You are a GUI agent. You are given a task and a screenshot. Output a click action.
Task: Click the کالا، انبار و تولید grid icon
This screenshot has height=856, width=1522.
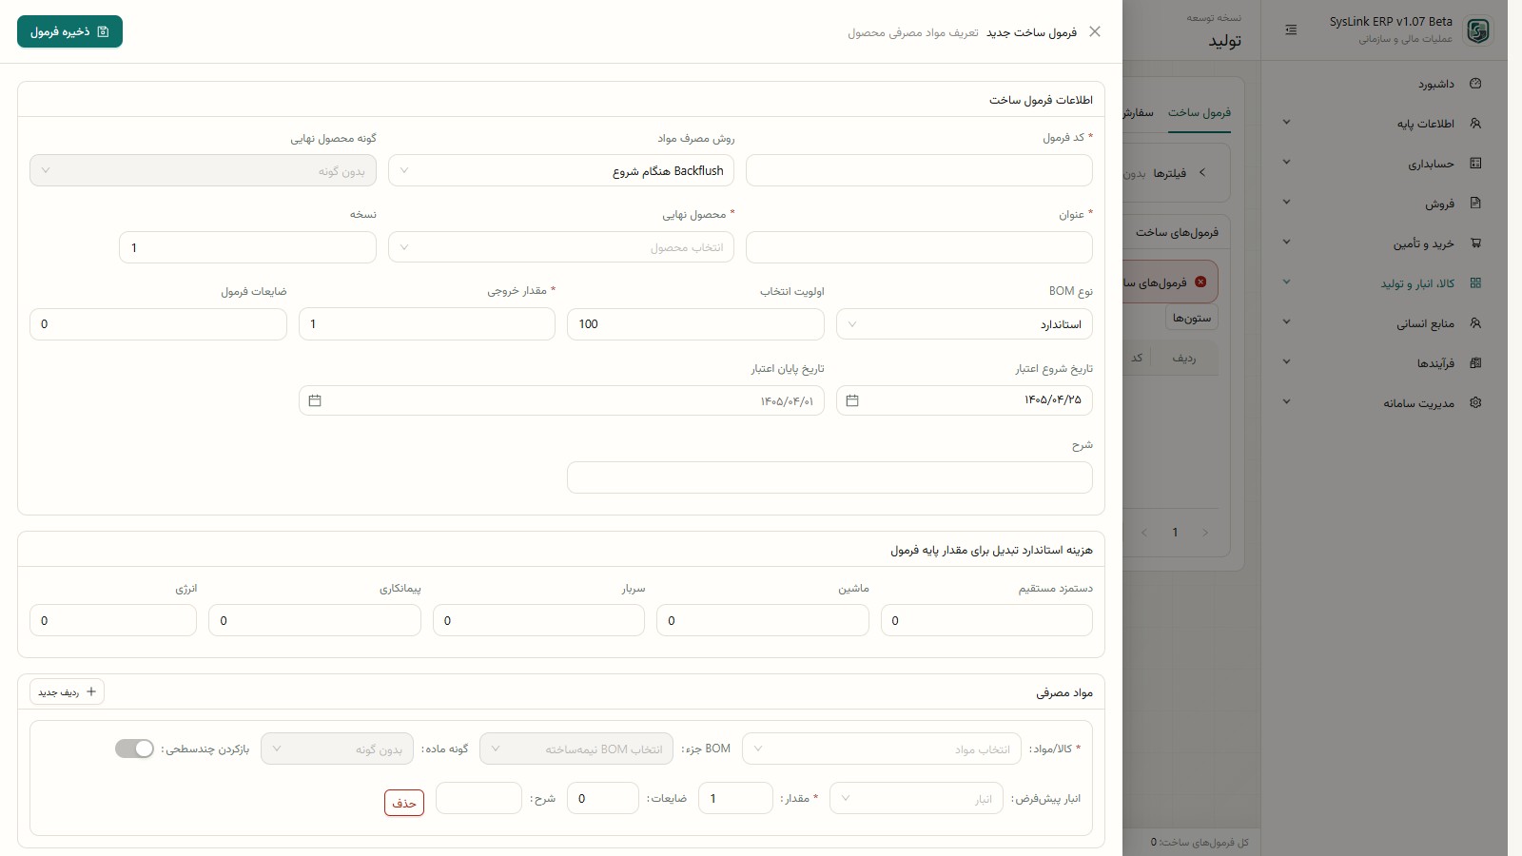tap(1475, 283)
